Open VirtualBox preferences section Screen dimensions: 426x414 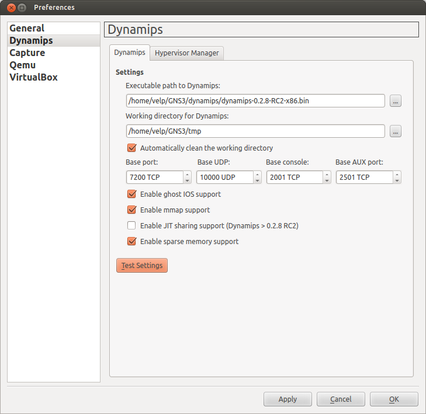click(x=54, y=77)
